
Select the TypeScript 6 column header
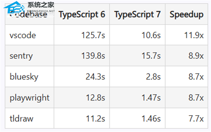82,14
